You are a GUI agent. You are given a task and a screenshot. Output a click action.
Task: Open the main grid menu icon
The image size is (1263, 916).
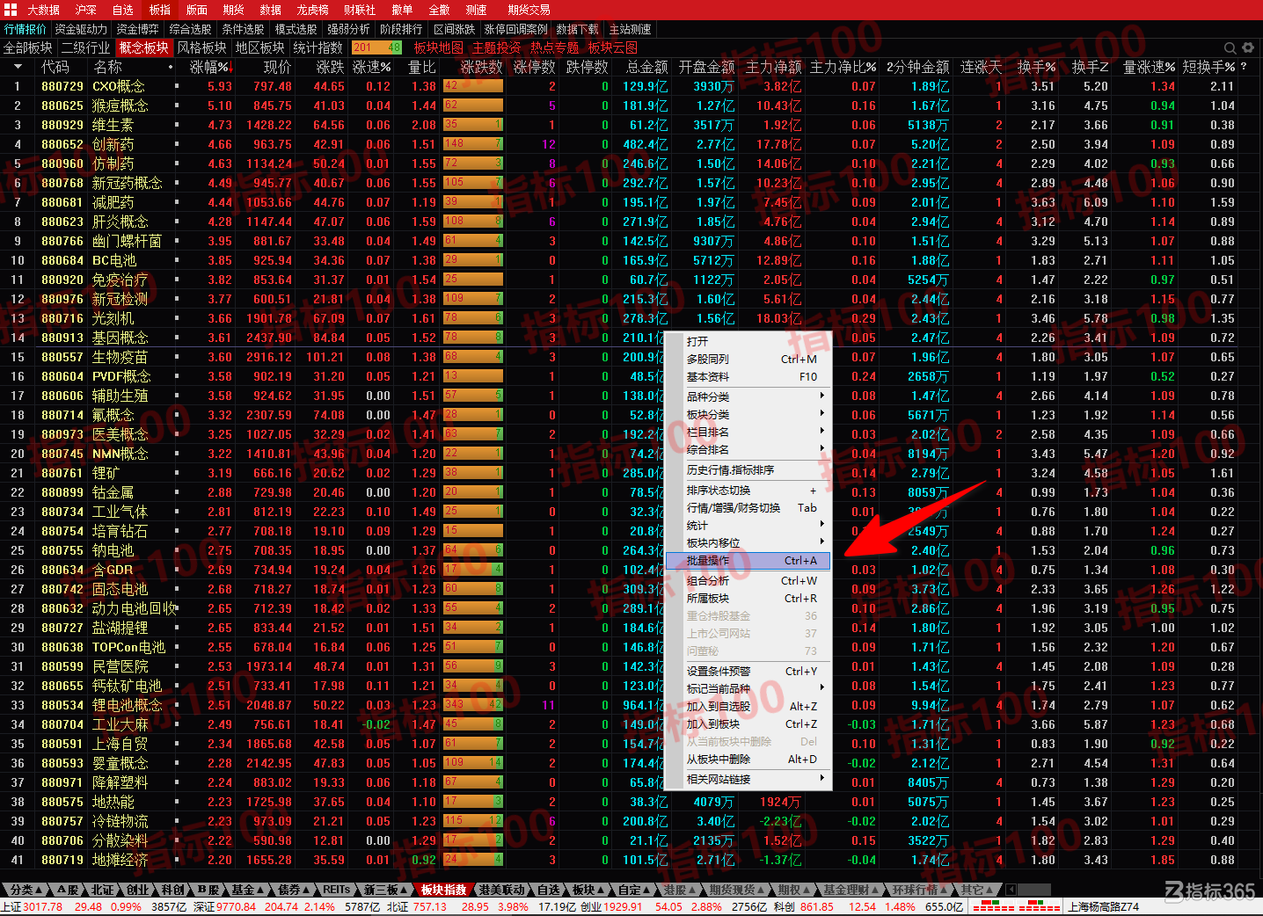[x=11, y=10]
